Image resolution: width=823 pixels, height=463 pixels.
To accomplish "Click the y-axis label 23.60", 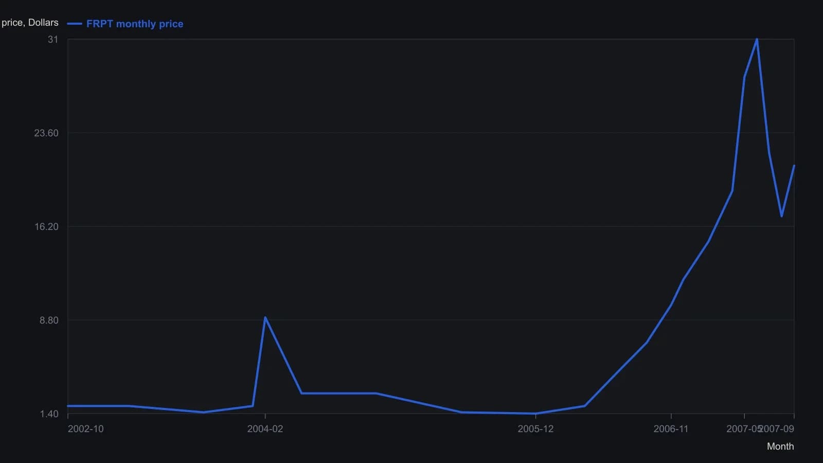I will click(46, 133).
